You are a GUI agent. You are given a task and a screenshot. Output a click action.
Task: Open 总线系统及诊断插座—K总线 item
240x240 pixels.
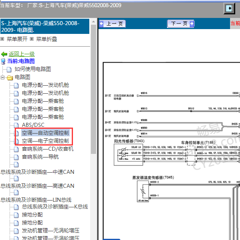coord(55,207)
